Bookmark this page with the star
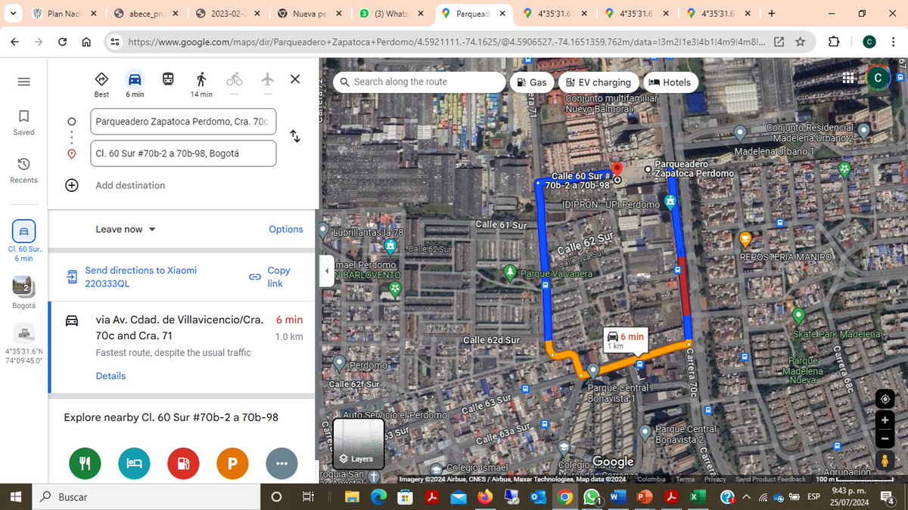 point(800,42)
